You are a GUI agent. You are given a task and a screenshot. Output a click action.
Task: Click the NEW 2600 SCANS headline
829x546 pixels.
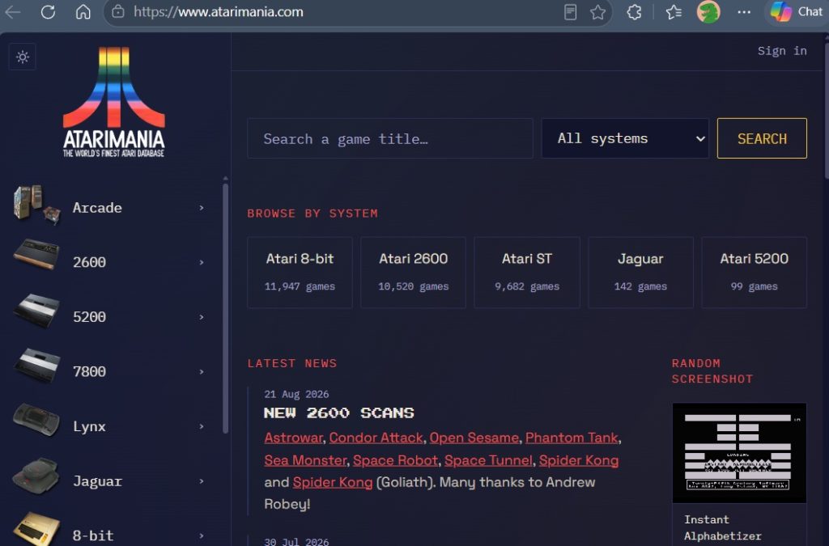tap(339, 413)
